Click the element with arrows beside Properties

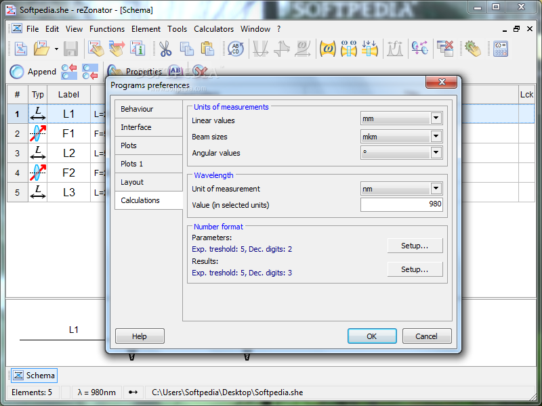click(90, 72)
